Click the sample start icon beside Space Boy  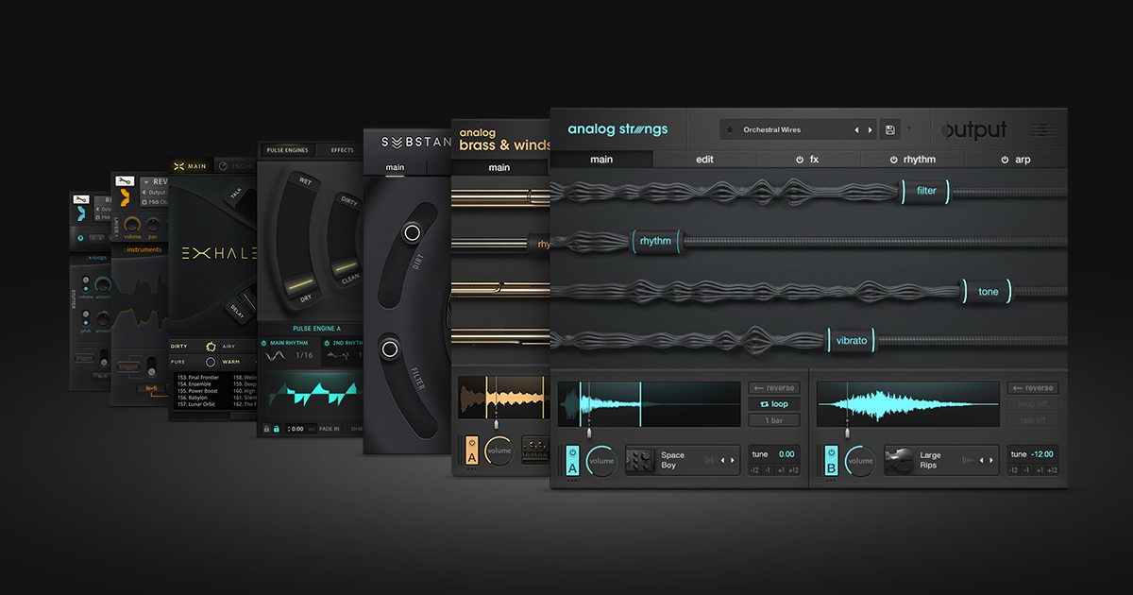click(708, 460)
